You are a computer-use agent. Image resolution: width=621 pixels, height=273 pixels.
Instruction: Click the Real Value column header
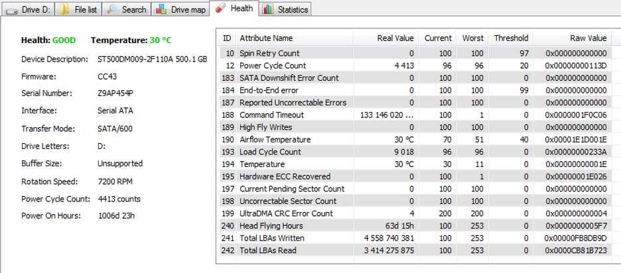coord(395,38)
